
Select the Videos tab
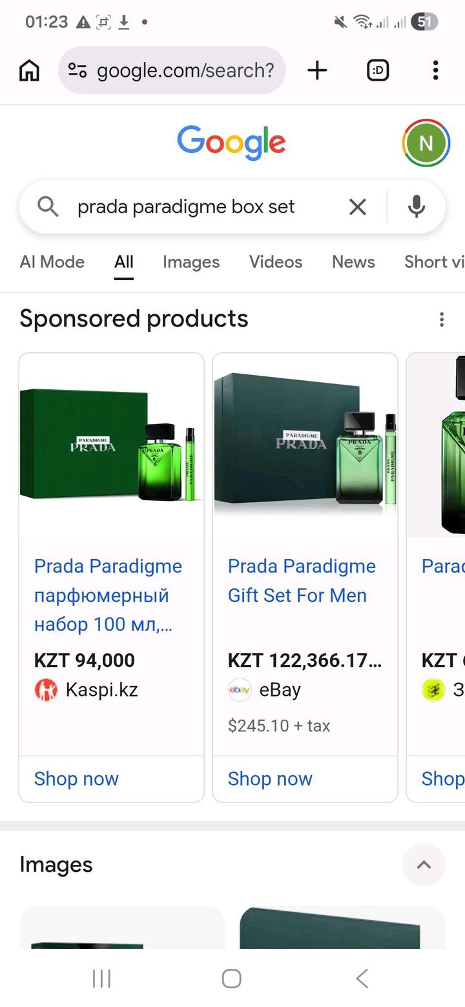click(276, 261)
